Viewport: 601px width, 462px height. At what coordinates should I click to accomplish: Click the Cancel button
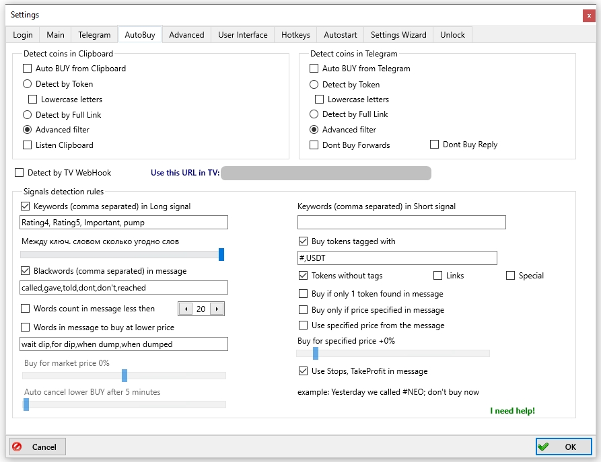point(38,447)
